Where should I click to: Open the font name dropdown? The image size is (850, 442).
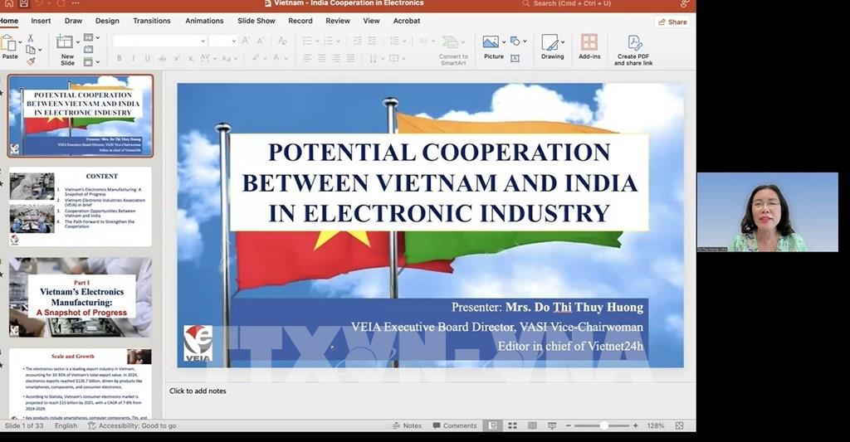tap(203, 41)
